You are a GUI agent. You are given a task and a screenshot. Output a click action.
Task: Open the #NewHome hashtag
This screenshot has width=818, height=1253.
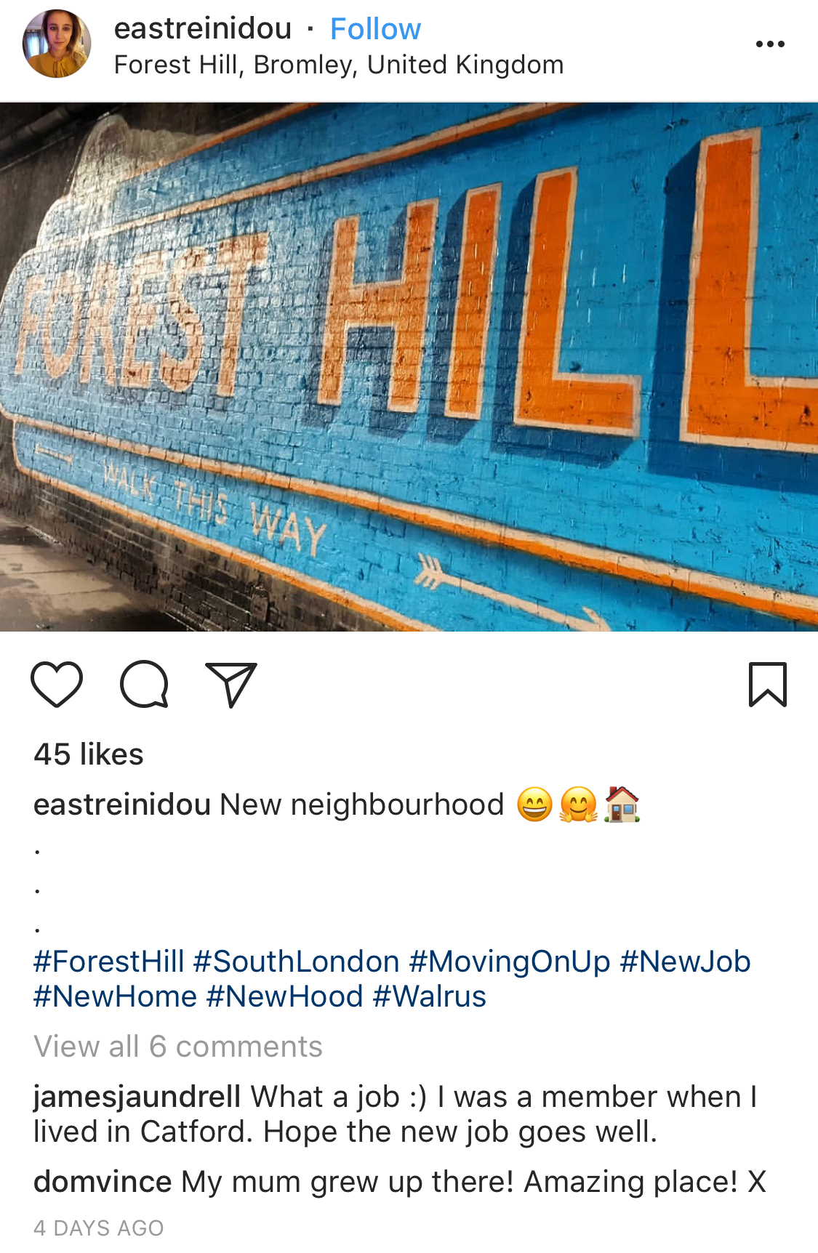116,996
